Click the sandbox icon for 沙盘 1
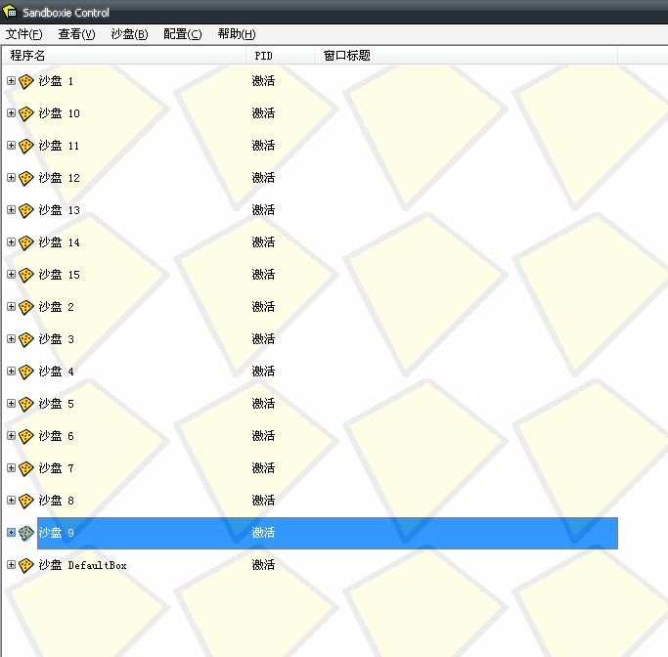The height and width of the screenshot is (657, 668). tap(26, 81)
